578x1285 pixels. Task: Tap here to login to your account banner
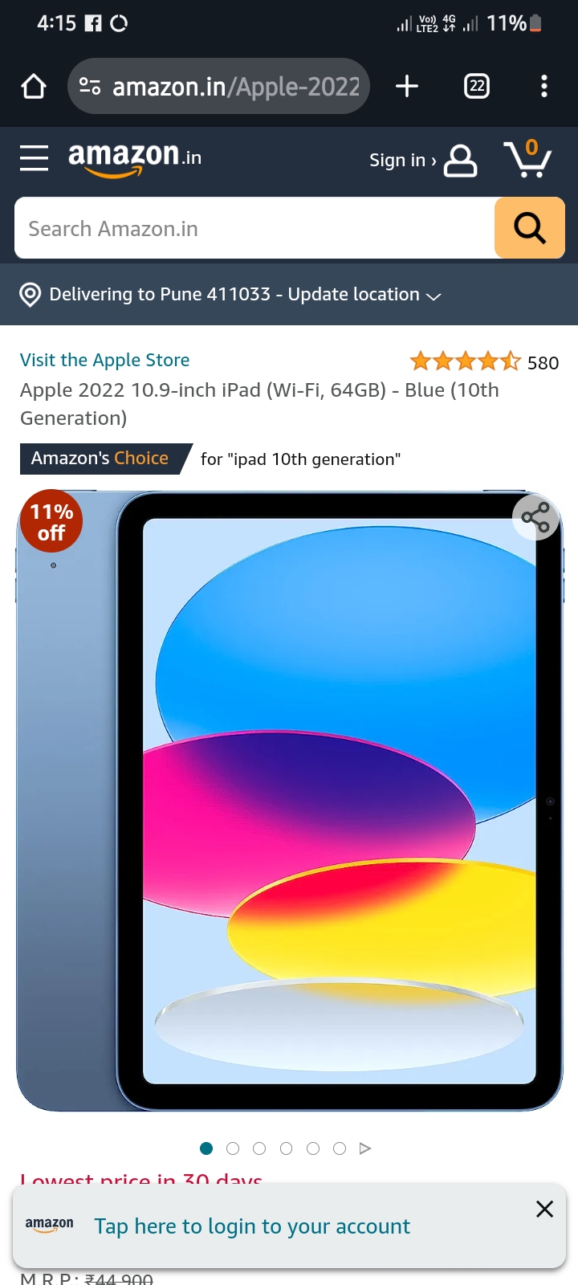pyautogui.click(x=252, y=1226)
